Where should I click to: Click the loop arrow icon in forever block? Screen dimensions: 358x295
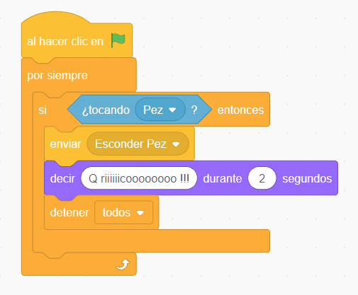(x=123, y=264)
